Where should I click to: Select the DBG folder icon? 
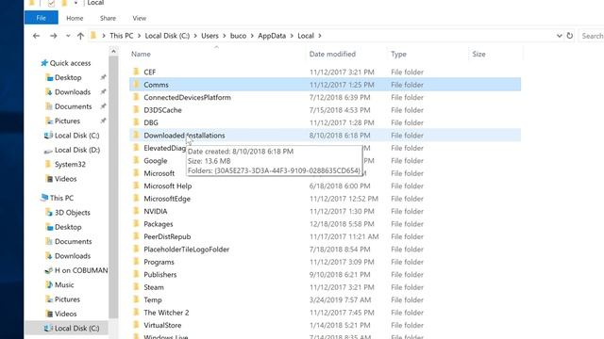pyautogui.click(x=136, y=122)
